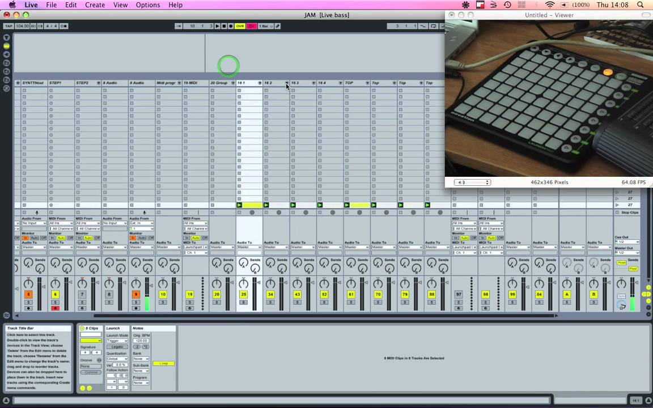Launch the clip in track 16 2
653x408 pixels.
pyautogui.click(x=266, y=205)
